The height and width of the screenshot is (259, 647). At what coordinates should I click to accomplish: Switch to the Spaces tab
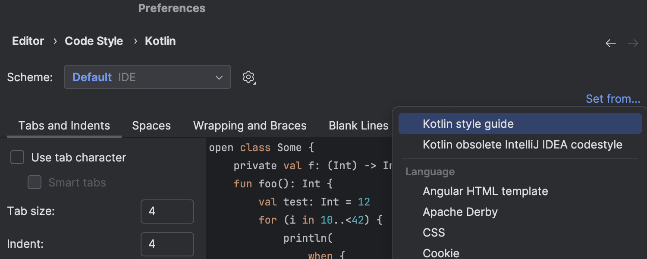click(151, 126)
